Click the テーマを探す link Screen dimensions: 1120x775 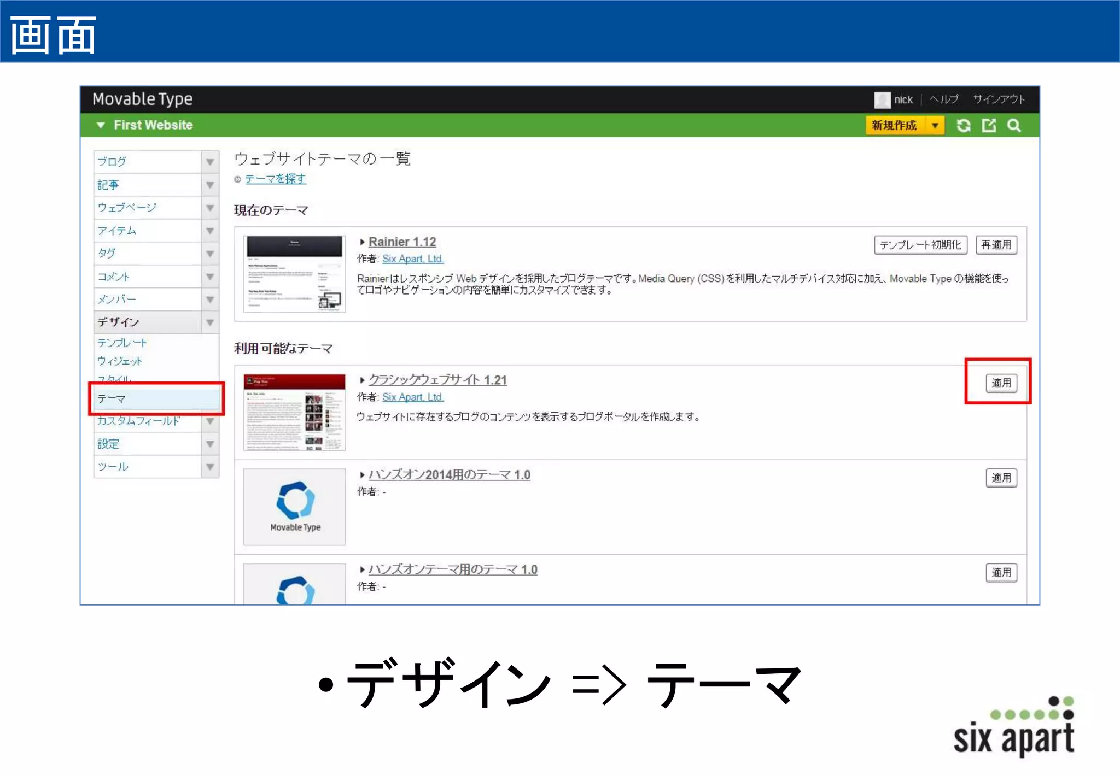pos(276,179)
